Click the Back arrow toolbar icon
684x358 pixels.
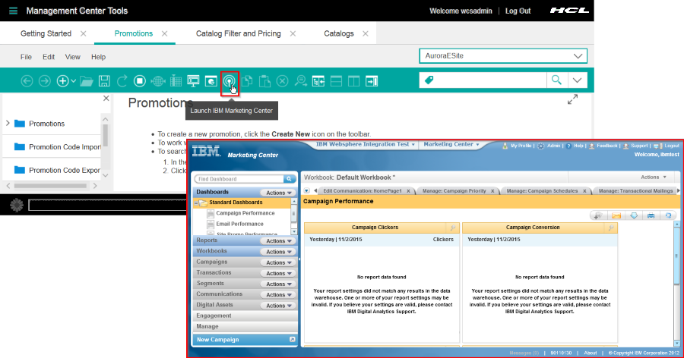tap(27, 81)
